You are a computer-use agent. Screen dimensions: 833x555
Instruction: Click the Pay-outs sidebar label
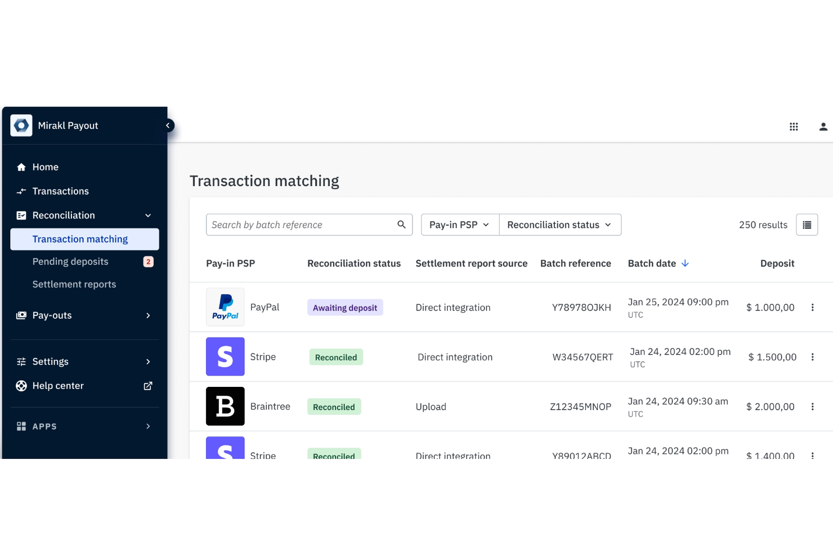pyautogui.click(x=52, y=315)
